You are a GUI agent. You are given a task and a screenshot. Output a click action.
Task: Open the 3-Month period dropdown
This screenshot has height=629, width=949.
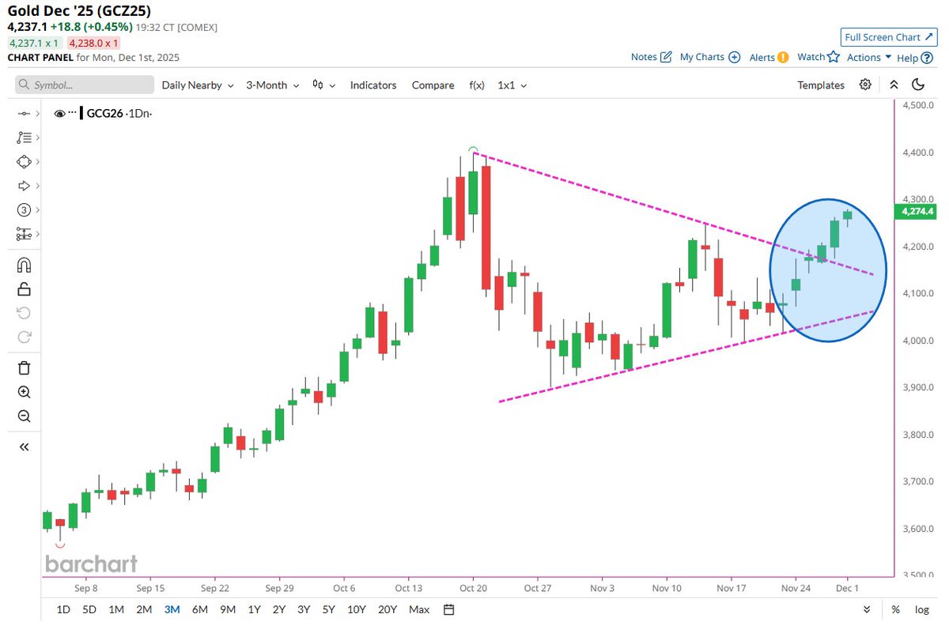click(273, 85)
